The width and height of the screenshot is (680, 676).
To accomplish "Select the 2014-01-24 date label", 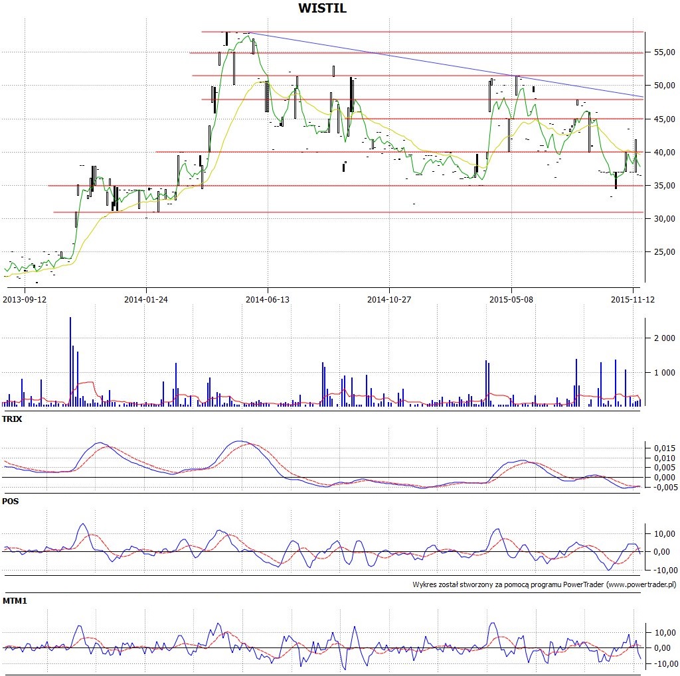I will 145,299.
